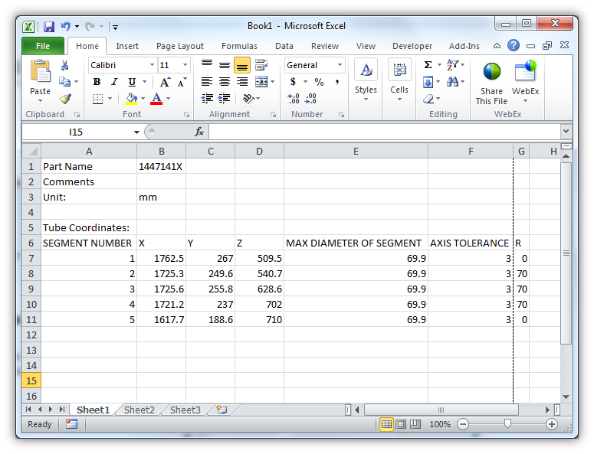Open the Formulas ribbon tab

coord(239,46)
